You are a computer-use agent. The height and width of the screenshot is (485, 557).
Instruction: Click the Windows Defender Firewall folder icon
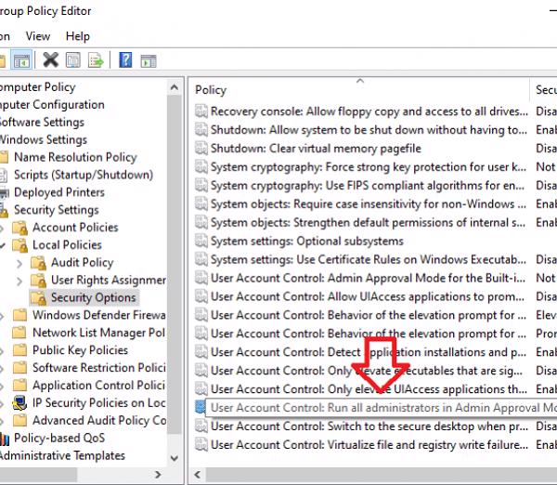(x=19, y=315)
